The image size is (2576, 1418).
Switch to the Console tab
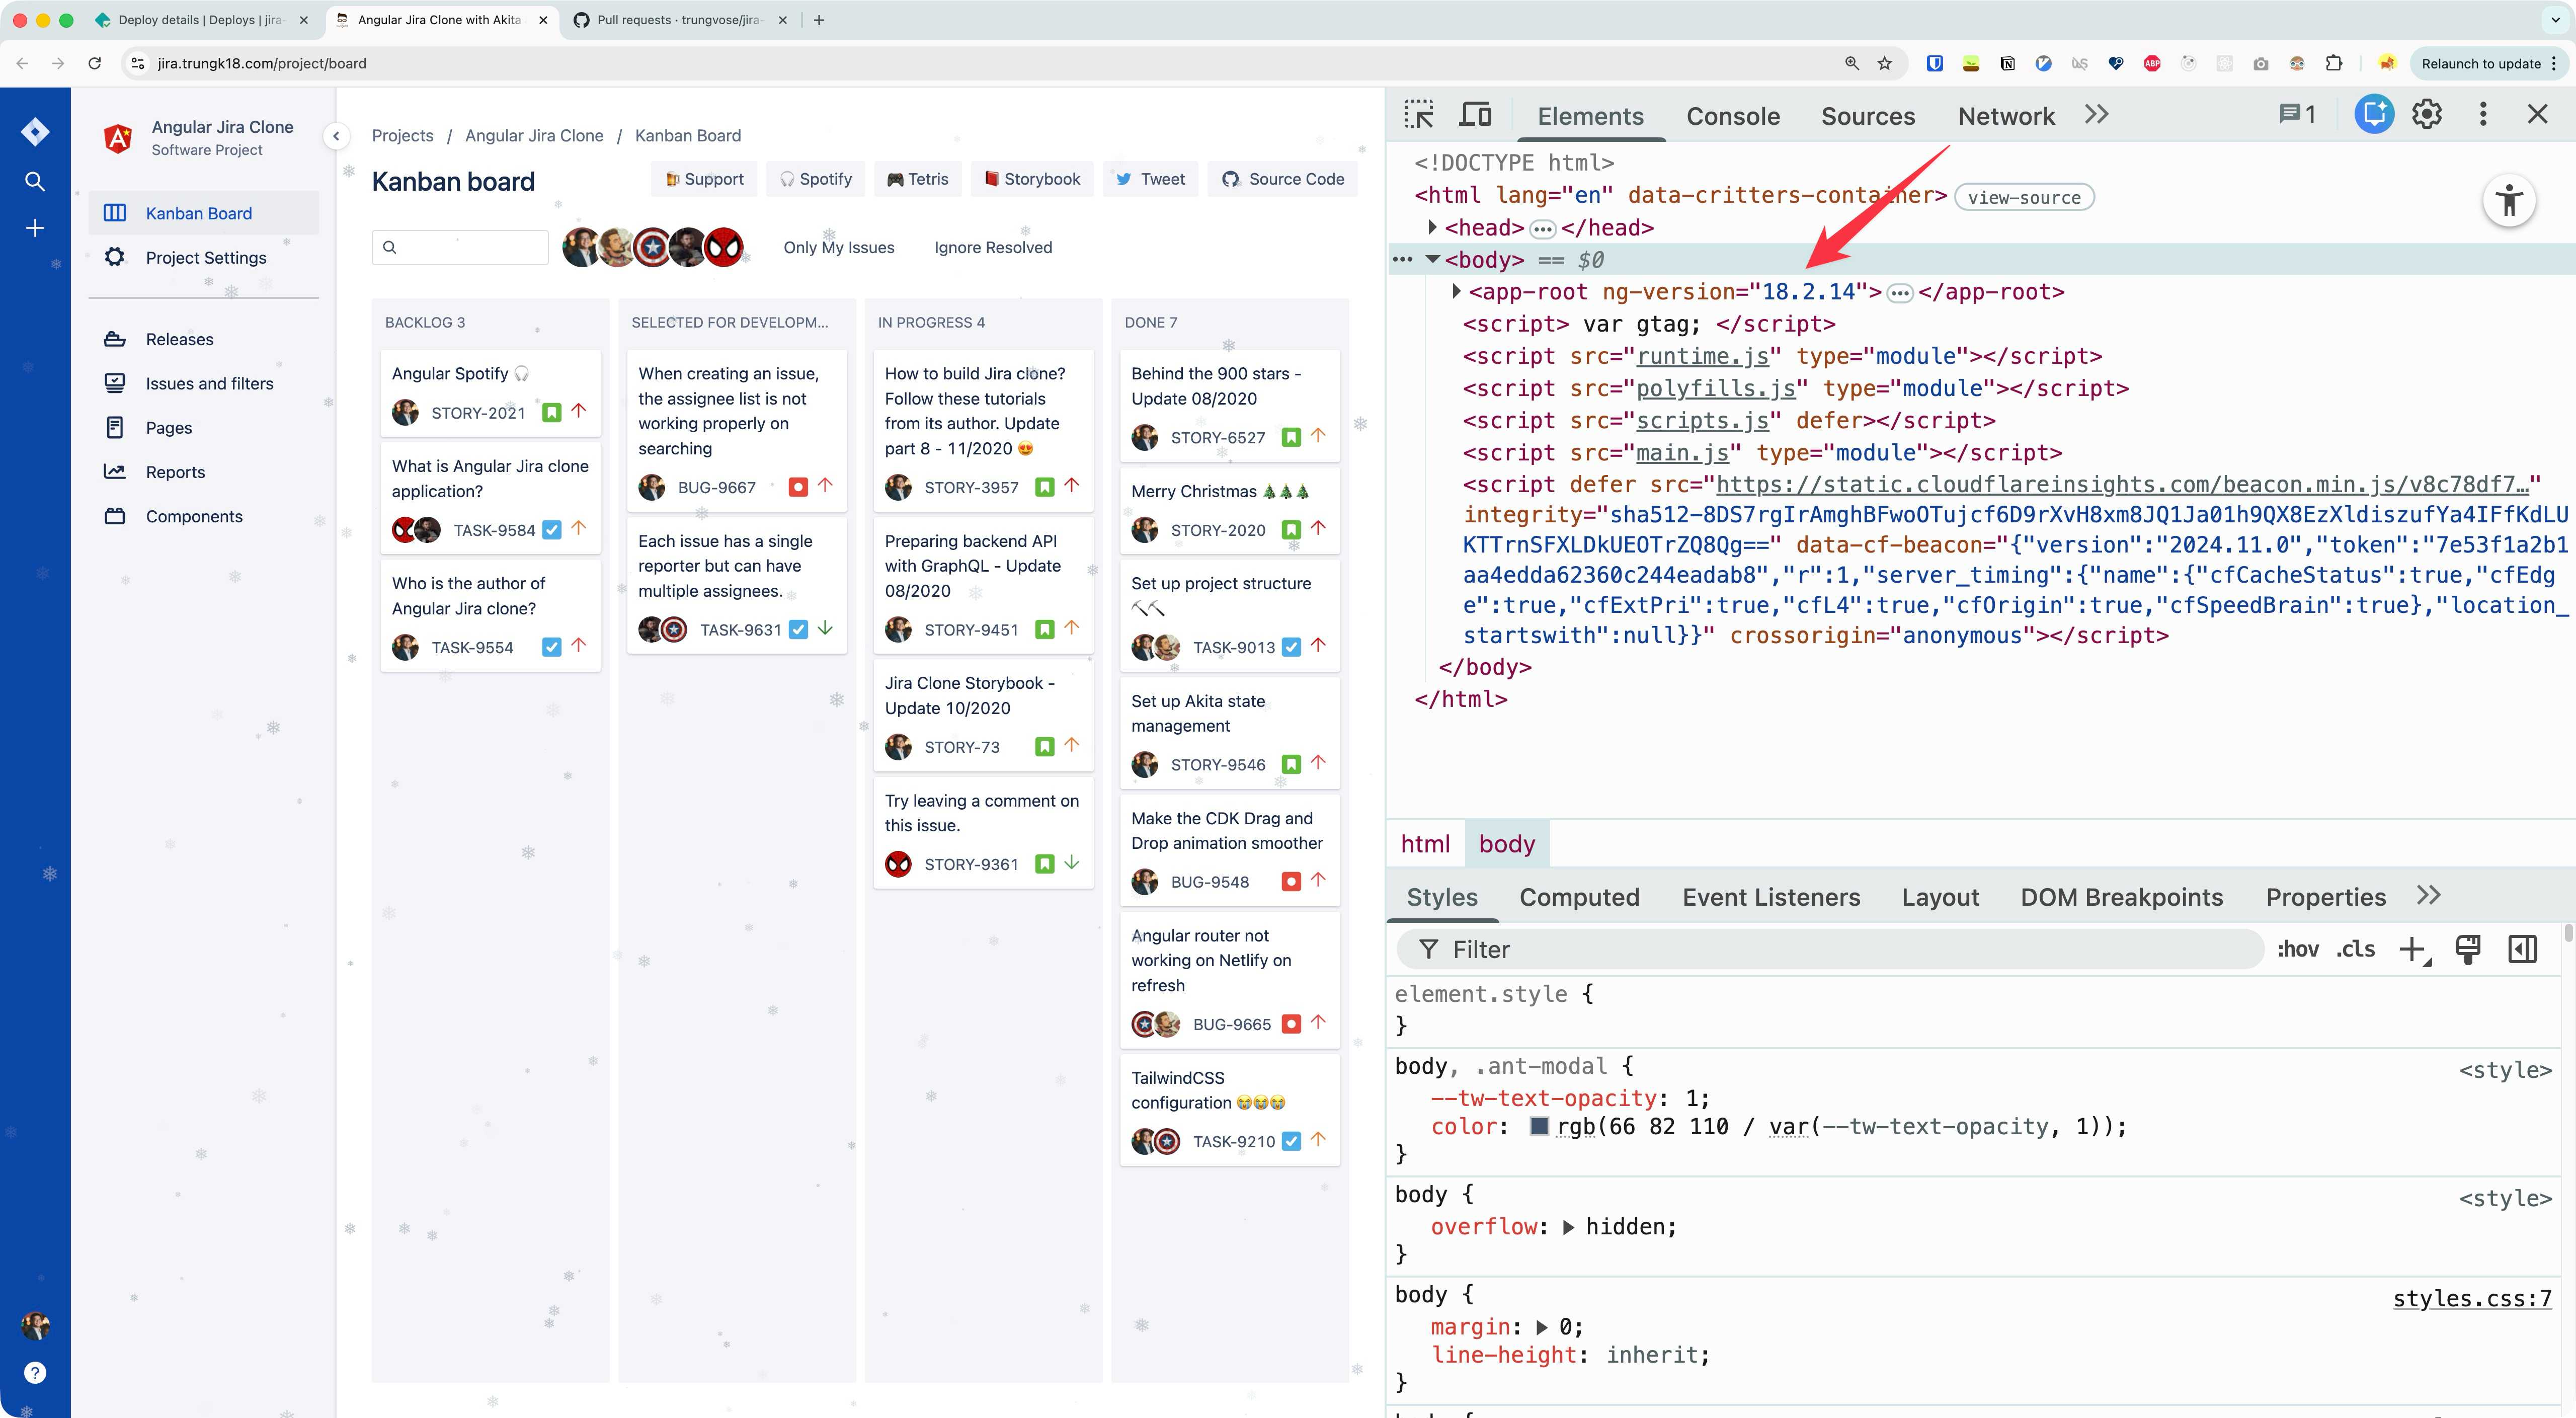1732,116
